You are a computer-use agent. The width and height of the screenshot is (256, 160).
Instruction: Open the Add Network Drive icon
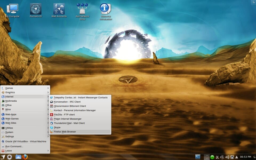click(x=82, y=12)
